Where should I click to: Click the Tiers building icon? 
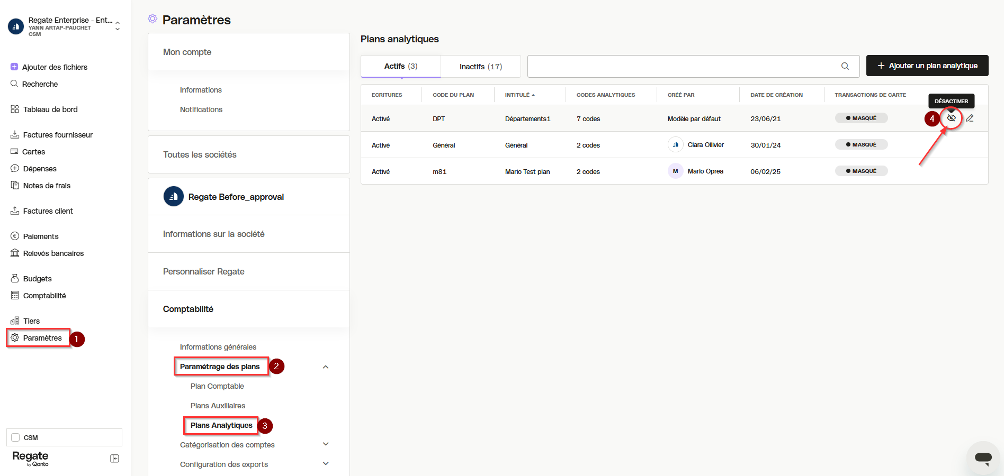pyautogui.click(x=15, y=321)
